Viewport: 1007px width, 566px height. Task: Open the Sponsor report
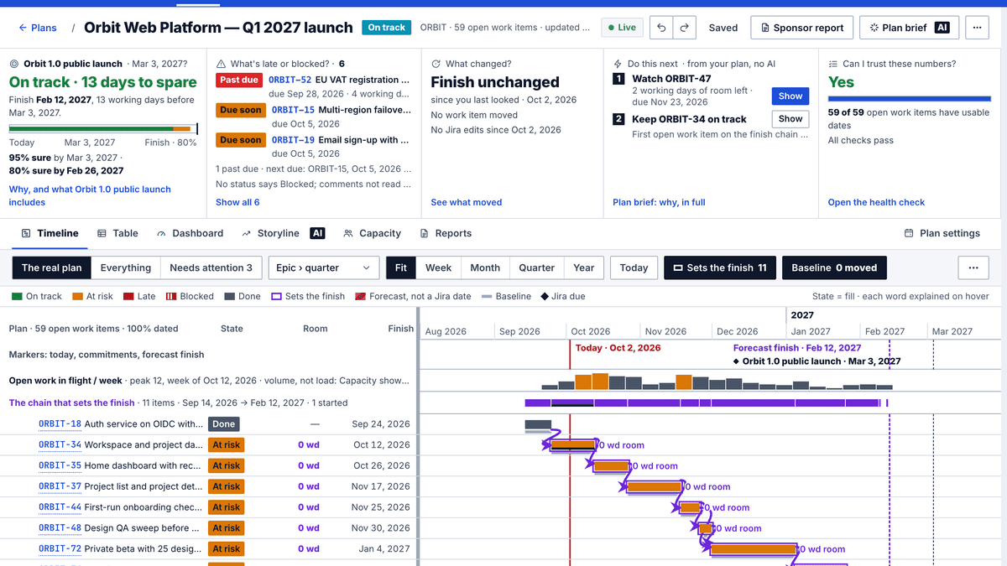801,28
